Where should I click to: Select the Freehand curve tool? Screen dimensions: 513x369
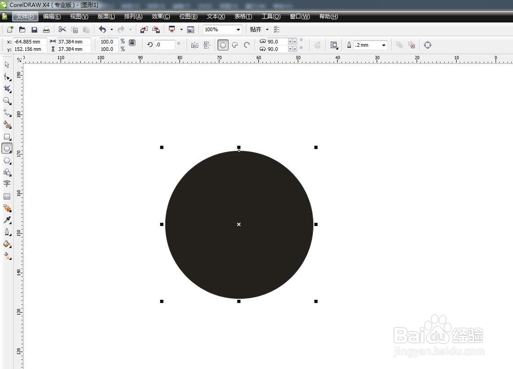tap(7, 113)
